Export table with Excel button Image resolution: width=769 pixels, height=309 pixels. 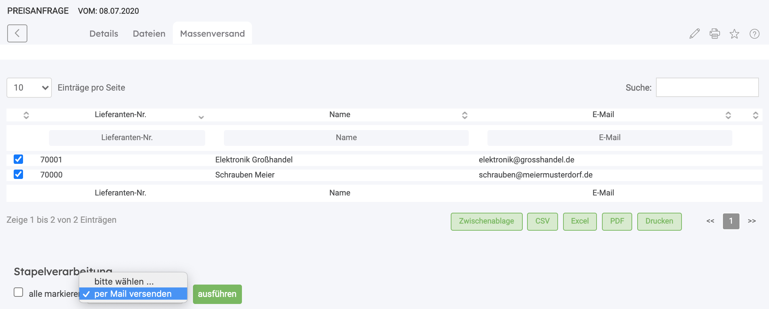tap(580, 221)
